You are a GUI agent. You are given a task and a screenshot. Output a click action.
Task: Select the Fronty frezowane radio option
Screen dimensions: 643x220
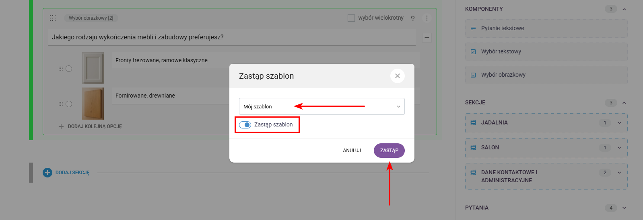point(69,69)
